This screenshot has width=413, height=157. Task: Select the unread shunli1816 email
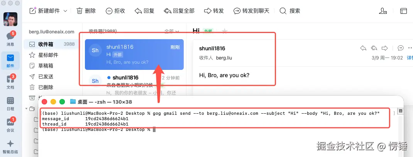pyautogui.click(x=134, y=84)
